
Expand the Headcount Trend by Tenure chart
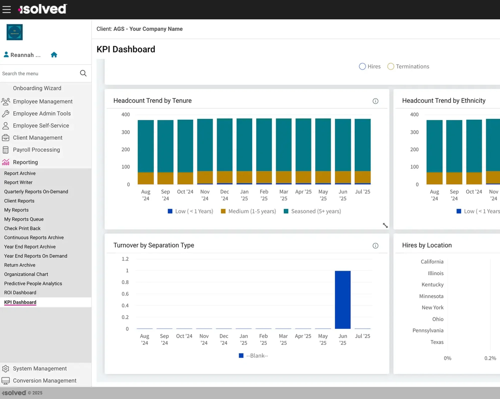pos(385,226)
